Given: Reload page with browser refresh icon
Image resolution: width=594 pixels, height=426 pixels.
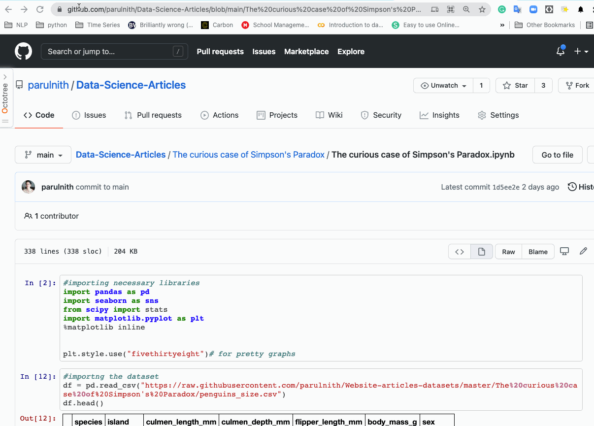Looking at the screenshot, I should pos(40,9).
